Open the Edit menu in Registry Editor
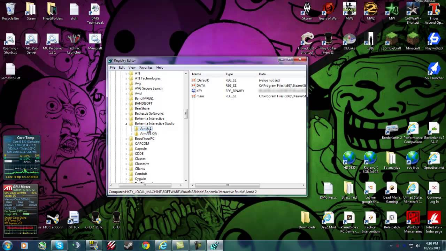 (x=122, y=67)
